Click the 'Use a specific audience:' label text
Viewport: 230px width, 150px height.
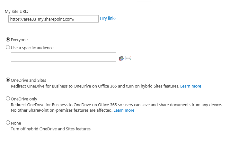coord(33,48)
